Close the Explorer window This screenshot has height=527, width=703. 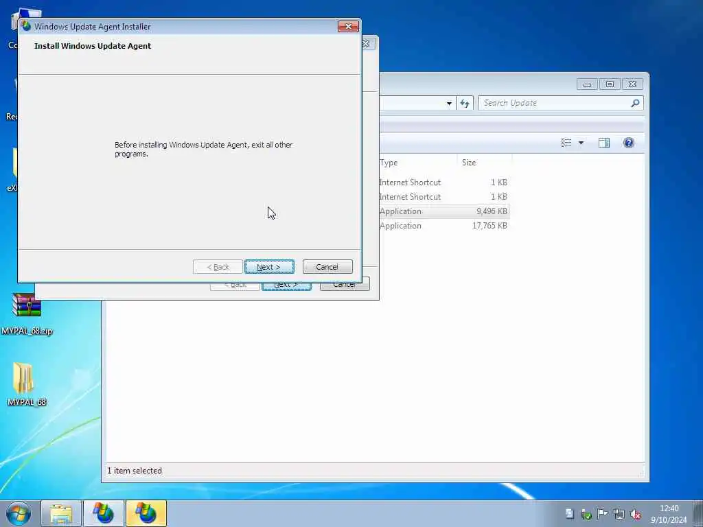pos(632,84)
